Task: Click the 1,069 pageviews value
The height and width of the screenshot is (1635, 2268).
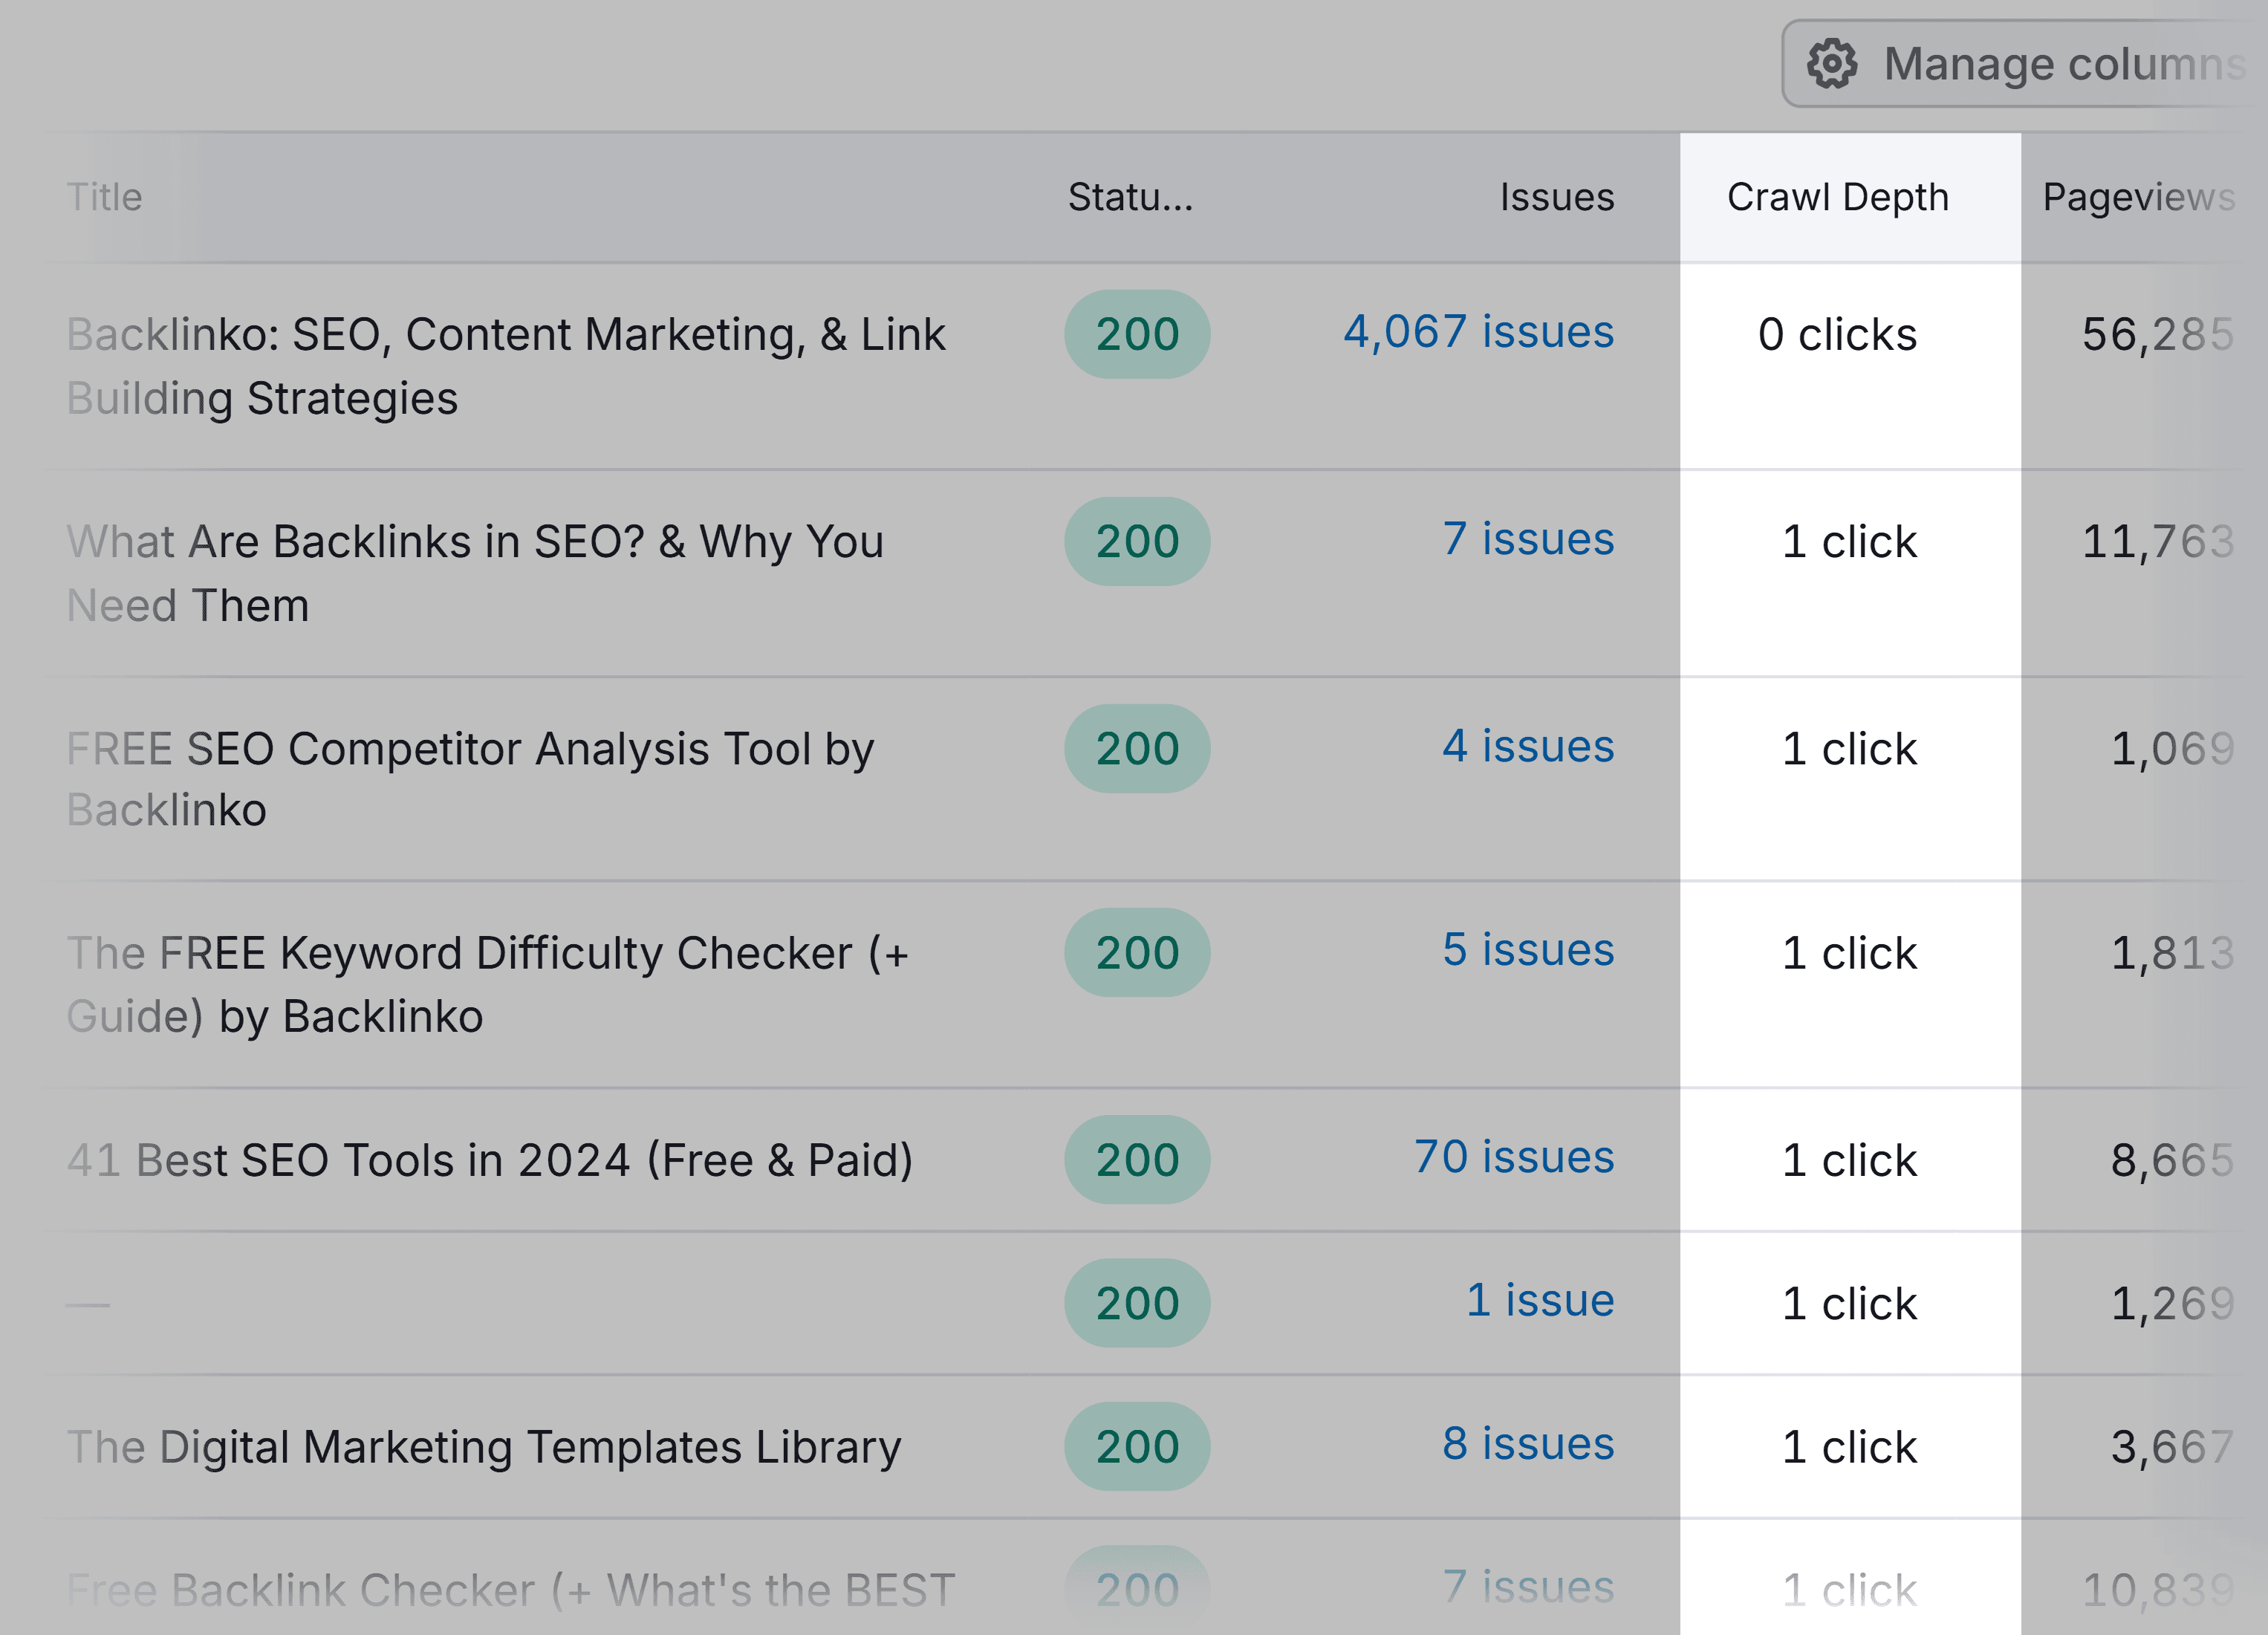Action: click(2172, 748)
